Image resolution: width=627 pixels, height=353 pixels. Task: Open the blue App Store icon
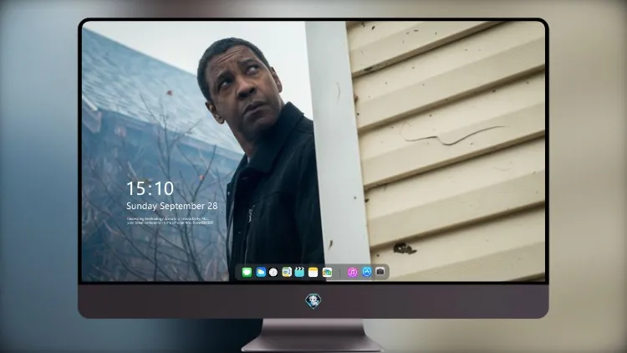coord(367,272)
